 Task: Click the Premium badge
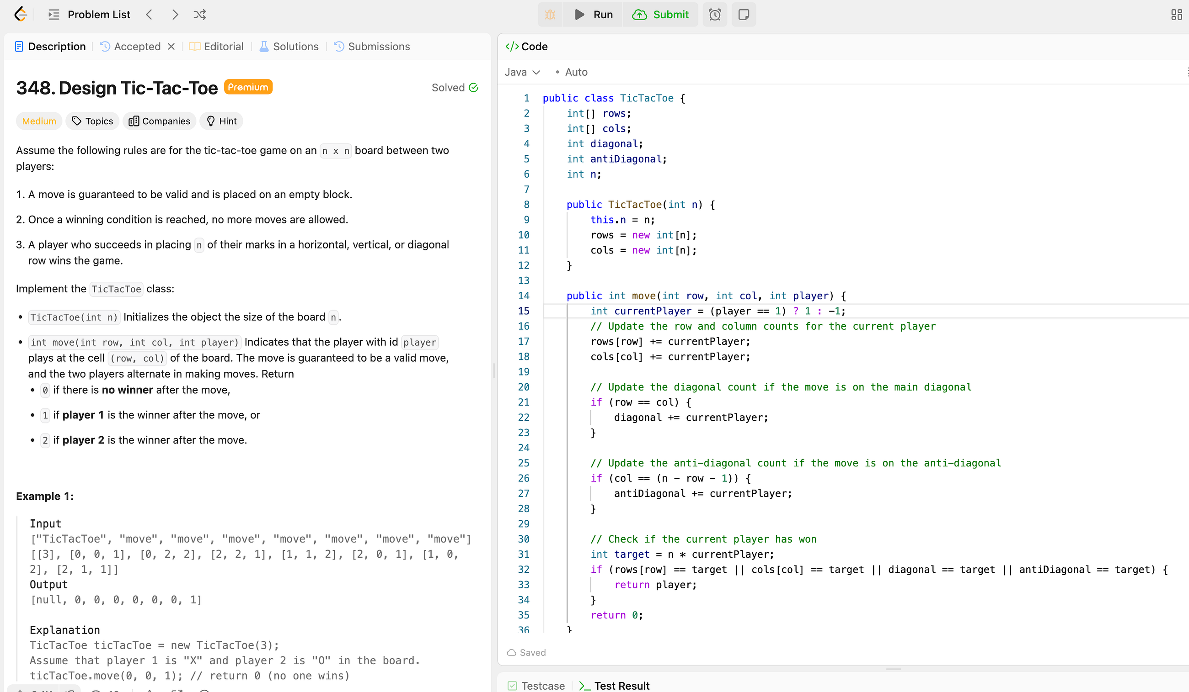[248, 87]
